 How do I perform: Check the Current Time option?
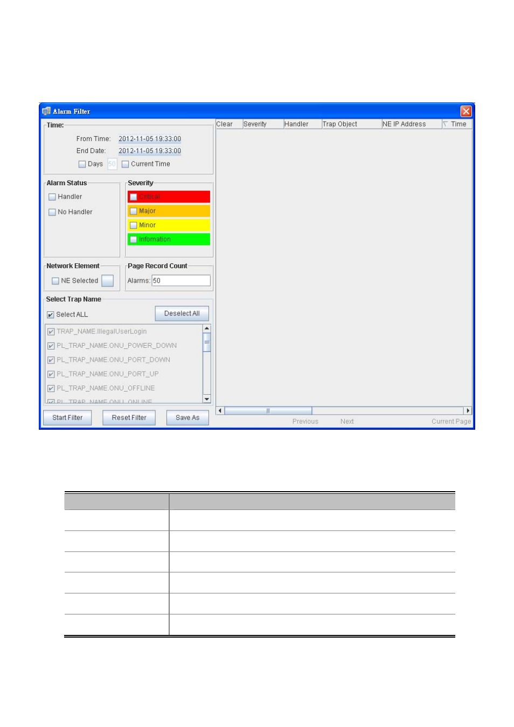pyautogui.click(x=126, y=164)
